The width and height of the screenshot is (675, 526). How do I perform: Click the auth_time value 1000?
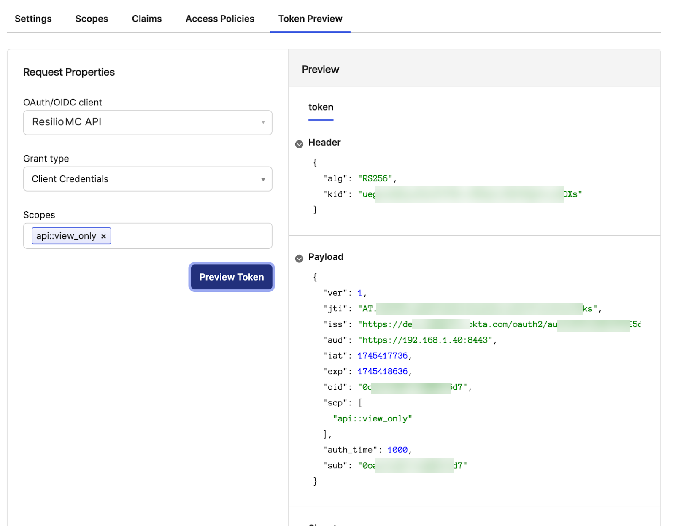[397, 450]
